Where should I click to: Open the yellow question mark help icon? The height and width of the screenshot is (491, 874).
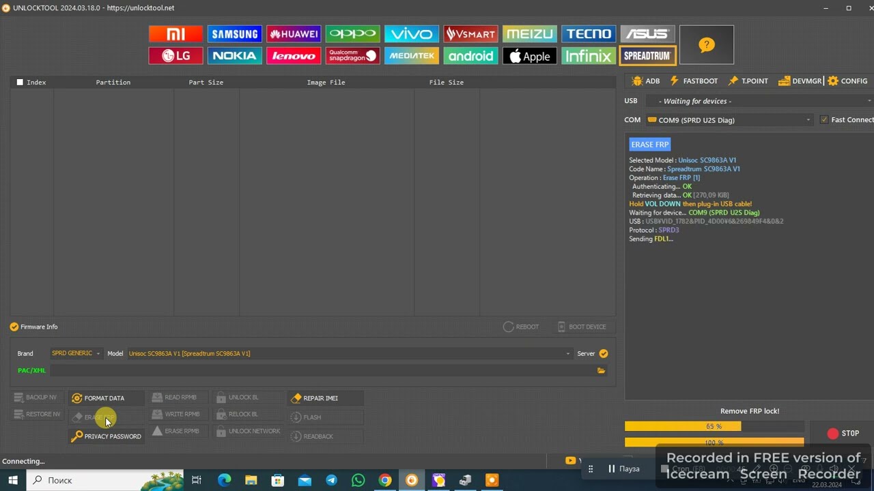point(706,45)
